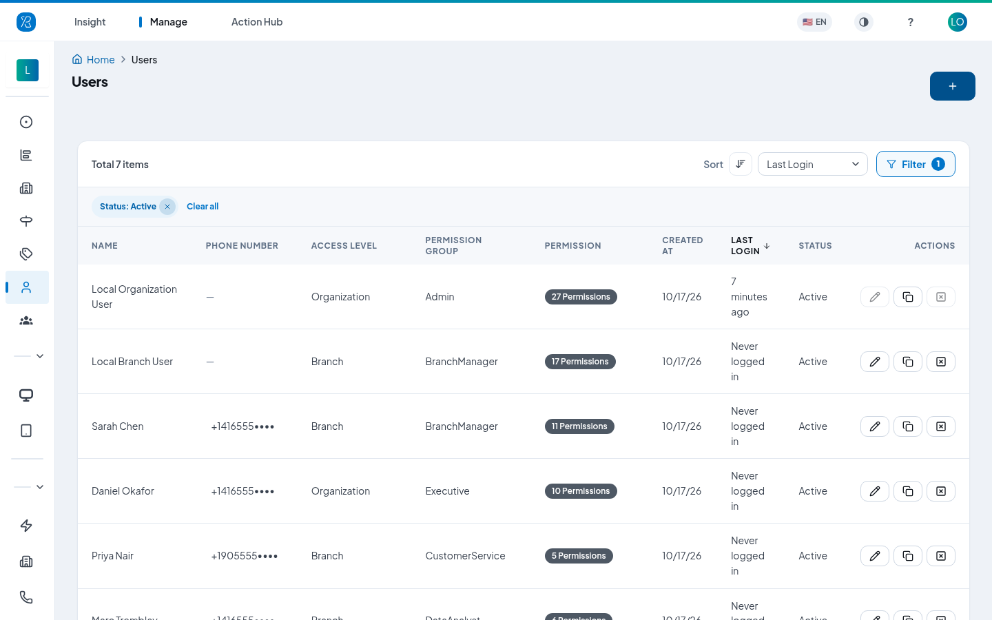Open the phone sidebar icon
Viewport: 992px width, 620px height.
[26, 597]
